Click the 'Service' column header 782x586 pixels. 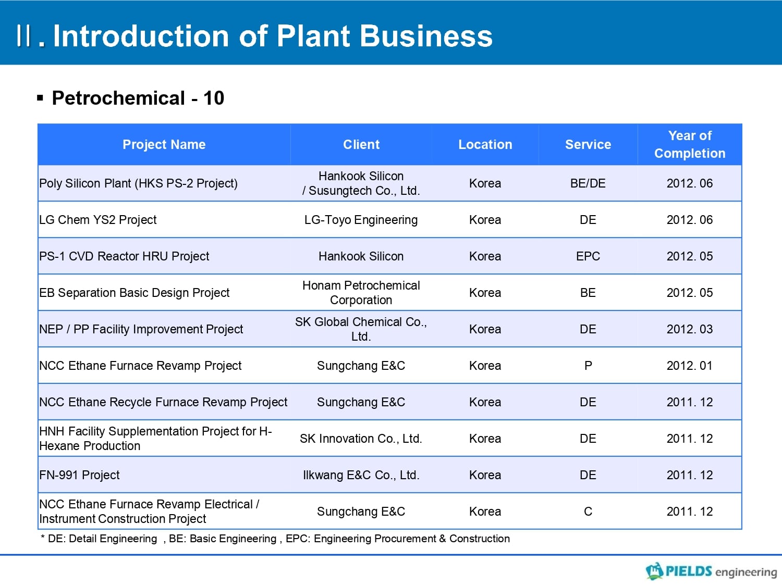click(x=588, y=144)
